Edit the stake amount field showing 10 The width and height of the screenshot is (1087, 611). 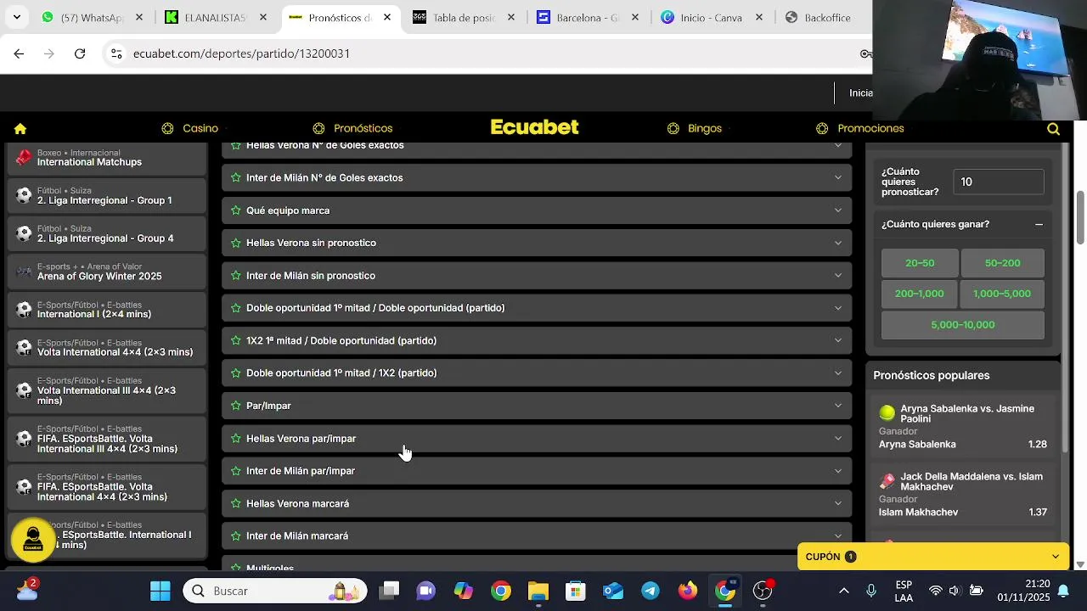click(999, 182)
